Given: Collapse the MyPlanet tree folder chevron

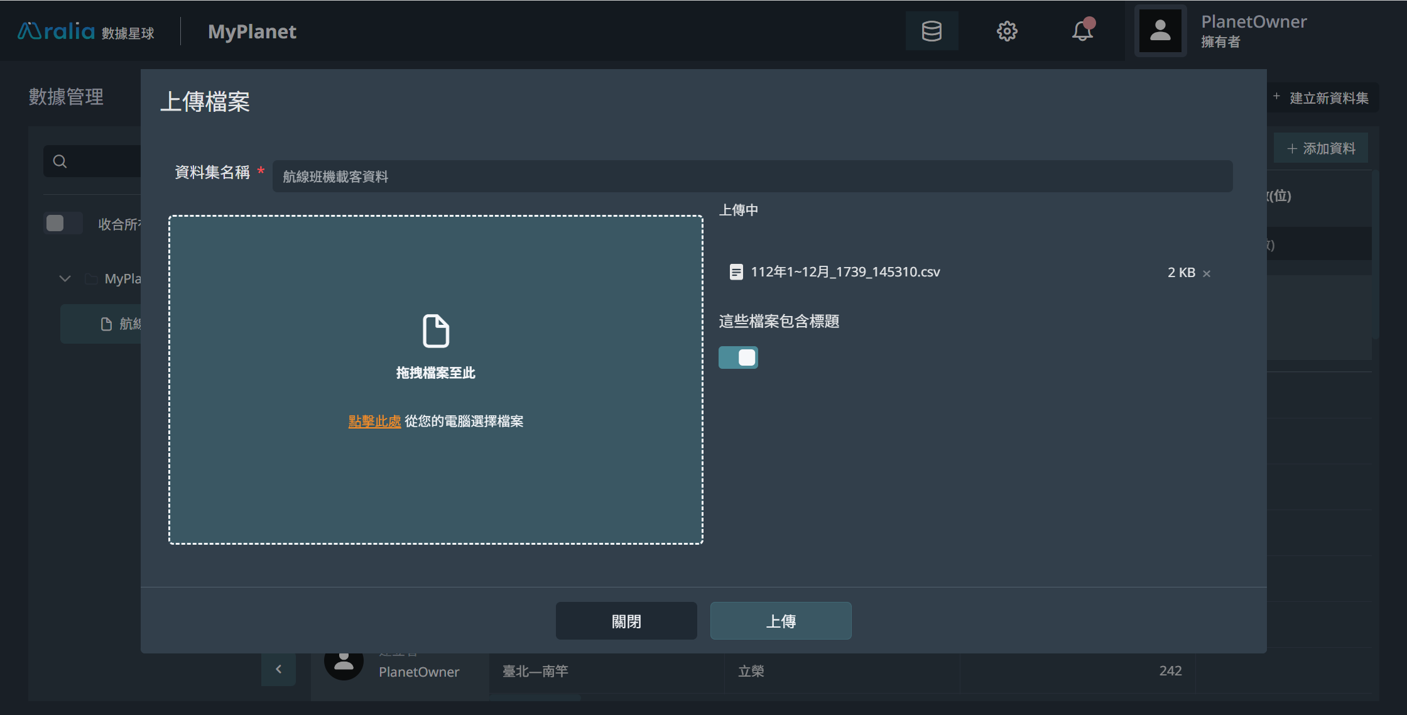Looking at the screenshot, I should [65, 278].
